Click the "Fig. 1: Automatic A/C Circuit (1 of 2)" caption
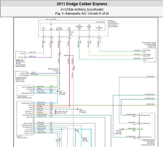 tap(82, 13)
